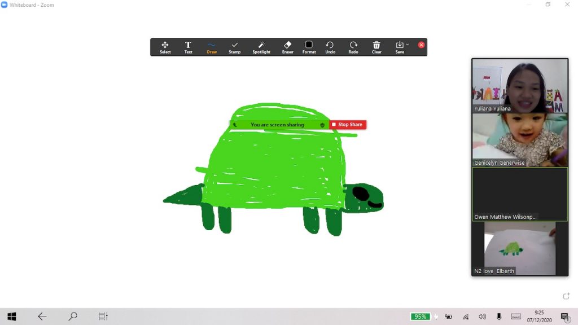Open the Format color options
The width and height of the screenshot is (578, 325).
(309, 47)
